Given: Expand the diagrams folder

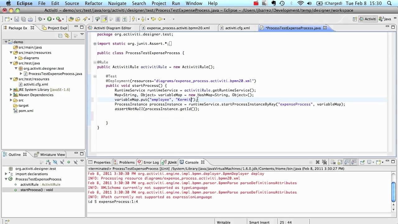Looking at the screenshot, I should point(16,58).
